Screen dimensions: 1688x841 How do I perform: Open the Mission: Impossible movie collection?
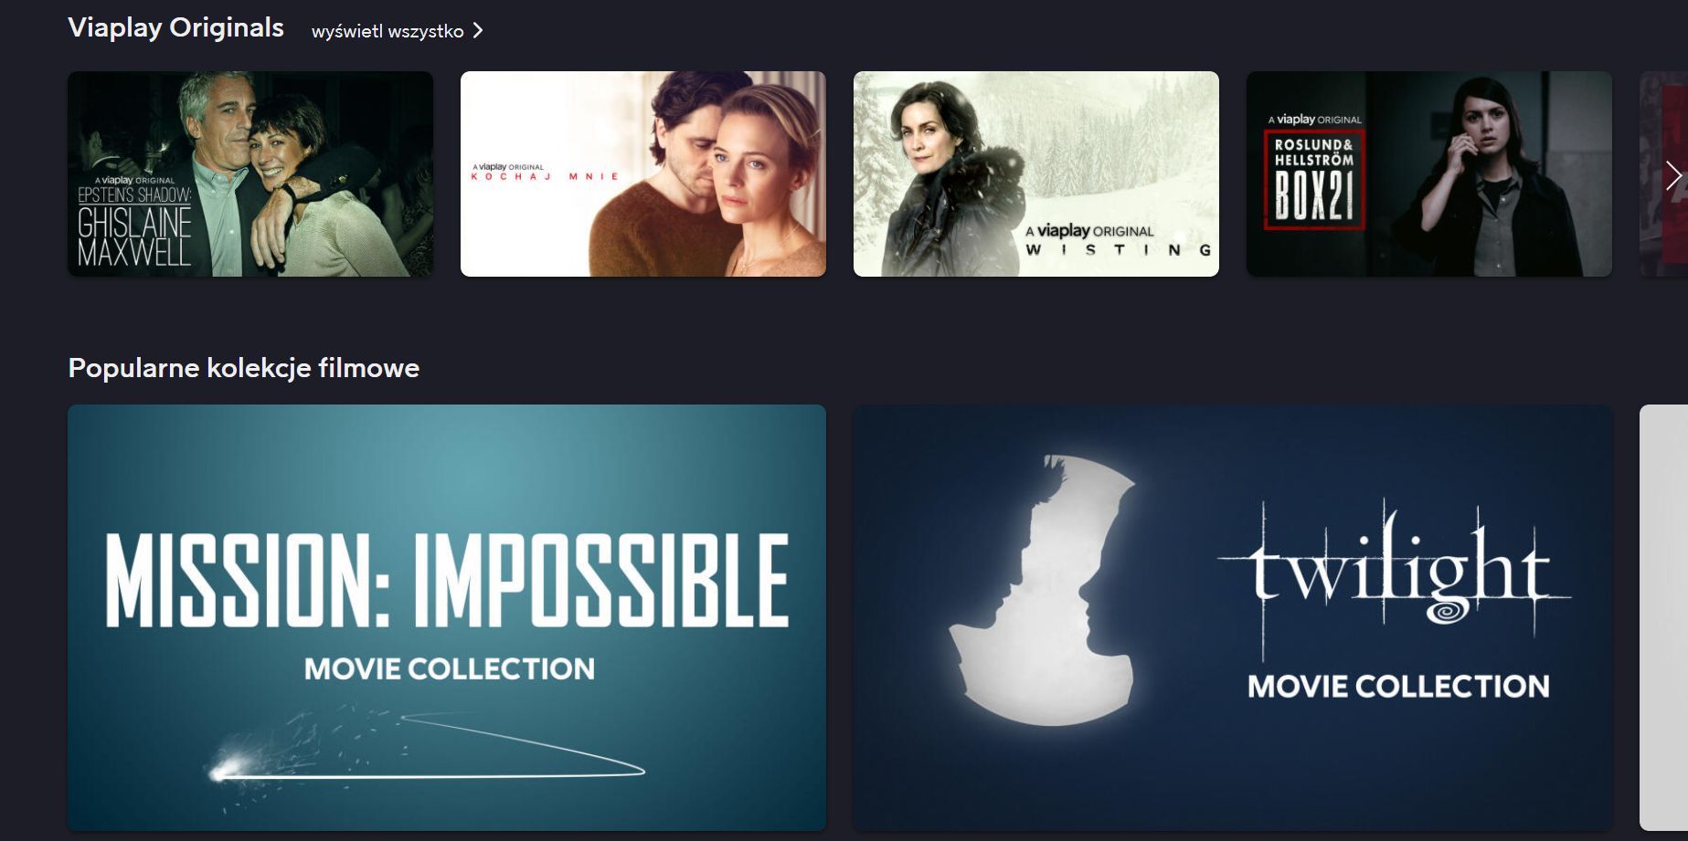pos(447,617)
